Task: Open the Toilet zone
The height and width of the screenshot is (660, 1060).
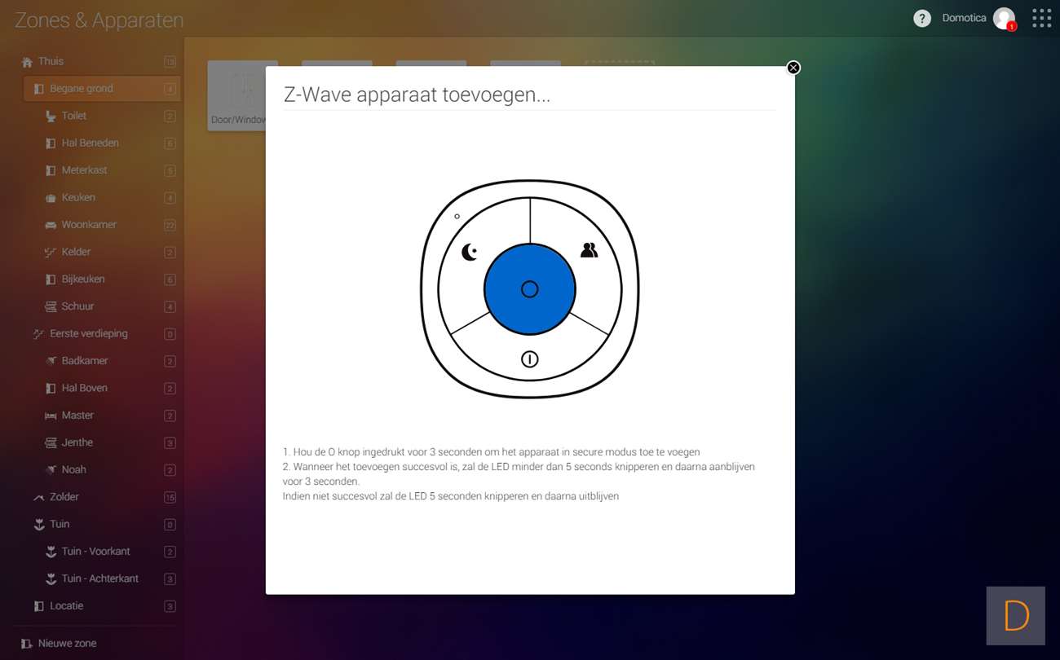Action: click(74, 116)
